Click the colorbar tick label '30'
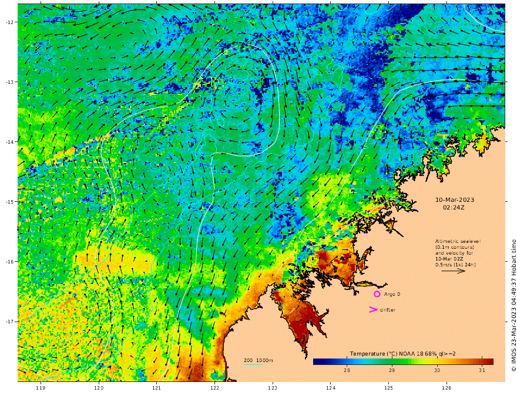The image size is (517, 399). pyautogui.click(x=437, y=370)
